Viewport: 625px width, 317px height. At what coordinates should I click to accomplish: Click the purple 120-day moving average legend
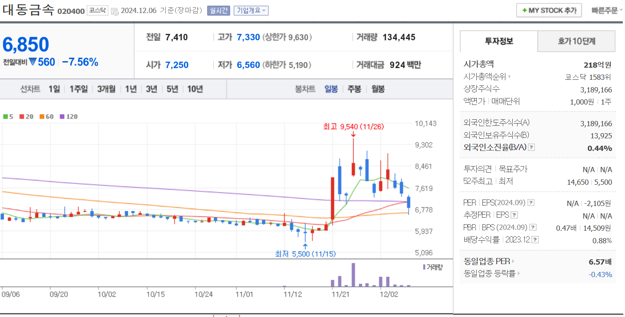point(68,117)
